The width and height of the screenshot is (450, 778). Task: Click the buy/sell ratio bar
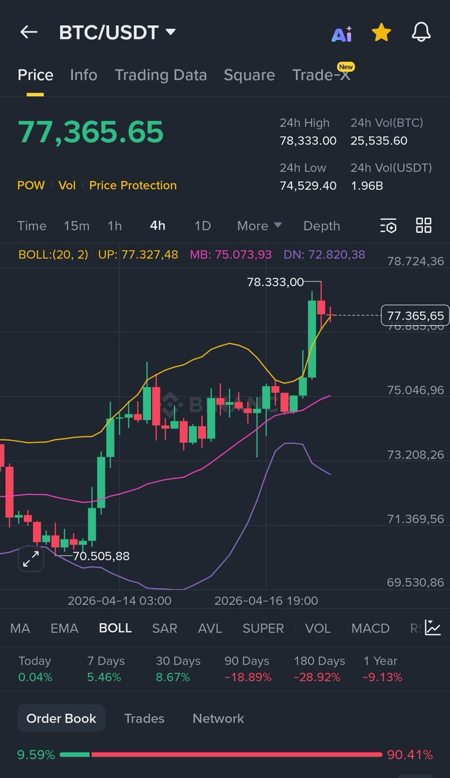tap(220, 755)
